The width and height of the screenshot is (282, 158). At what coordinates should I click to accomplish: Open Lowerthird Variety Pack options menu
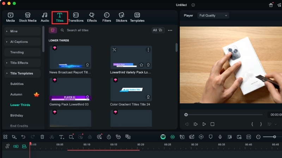click(x=148, y=50)
